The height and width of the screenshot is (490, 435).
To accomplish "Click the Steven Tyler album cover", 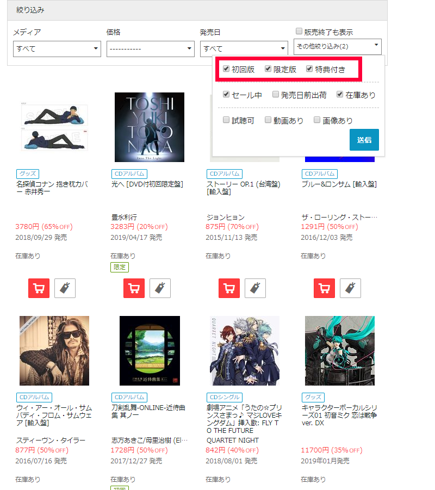I will (x=54, y=351).
